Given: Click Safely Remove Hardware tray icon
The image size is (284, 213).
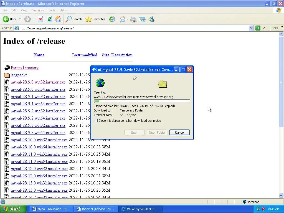Looking at the screenshot, I should click(258, 209).
